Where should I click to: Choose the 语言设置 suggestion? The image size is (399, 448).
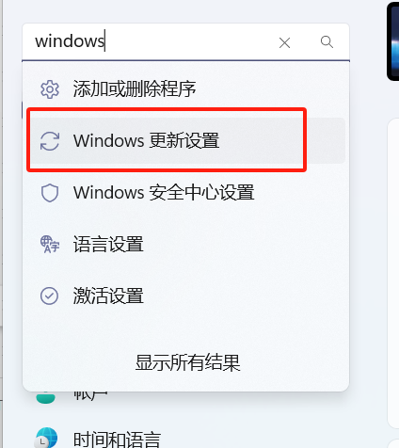(185, 244)
